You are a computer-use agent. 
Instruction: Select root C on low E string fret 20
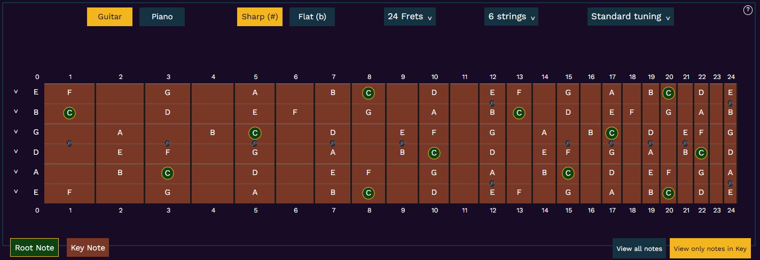[668, 193]
